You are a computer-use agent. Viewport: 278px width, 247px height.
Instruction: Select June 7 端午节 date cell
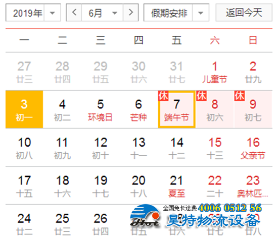(177, 109)
